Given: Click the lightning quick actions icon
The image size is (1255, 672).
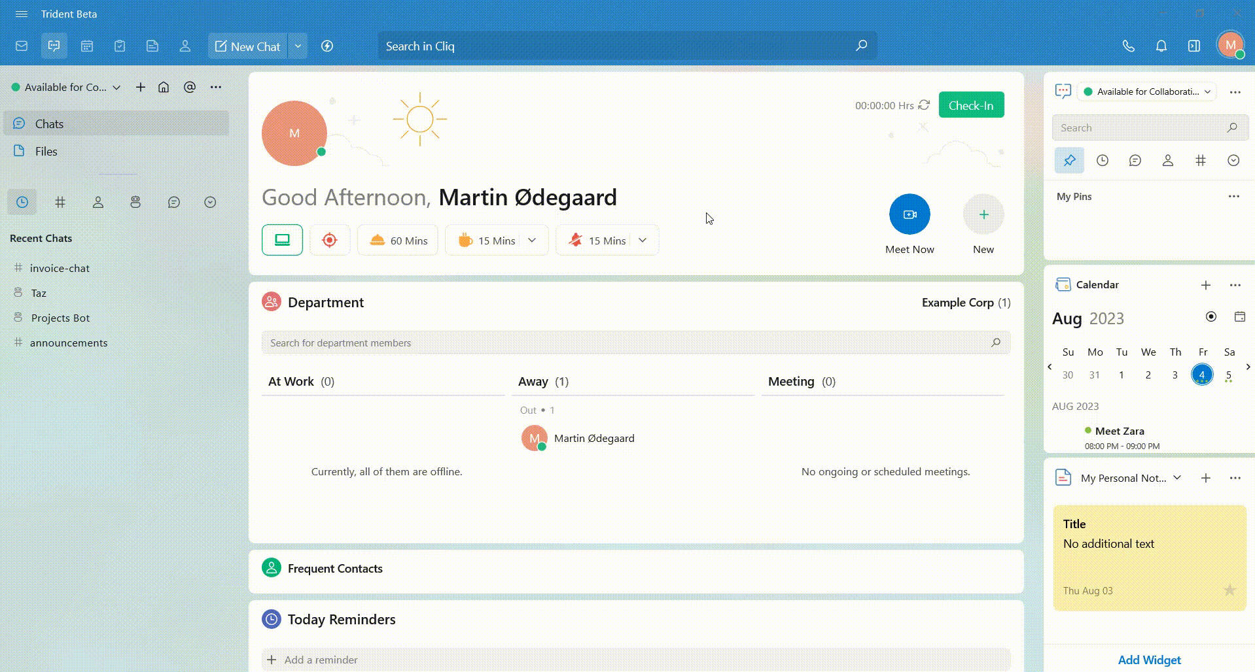Looking at the screenshot, I should point(327,46).
